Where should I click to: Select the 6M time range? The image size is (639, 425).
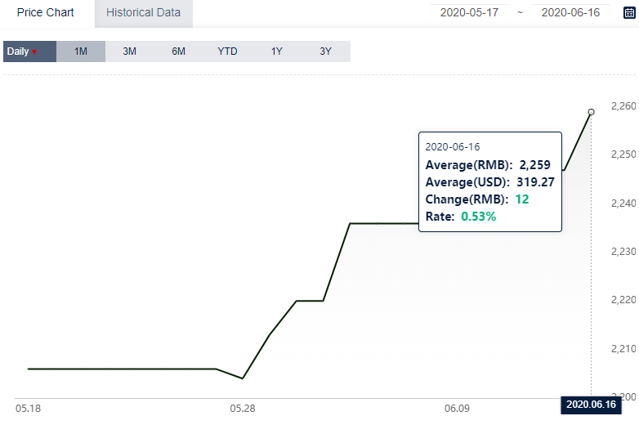coord(178,51)
